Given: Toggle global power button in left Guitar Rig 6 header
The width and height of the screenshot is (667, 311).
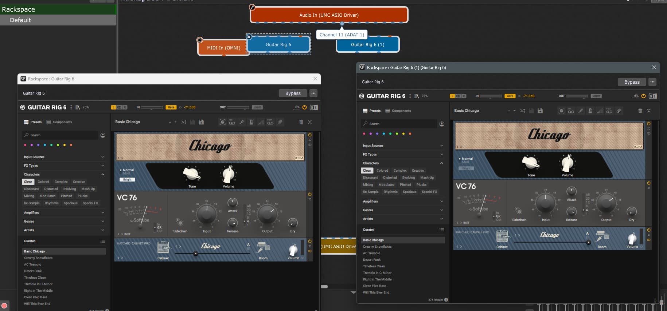Looking at the screenshot, I should click(305, 107).
